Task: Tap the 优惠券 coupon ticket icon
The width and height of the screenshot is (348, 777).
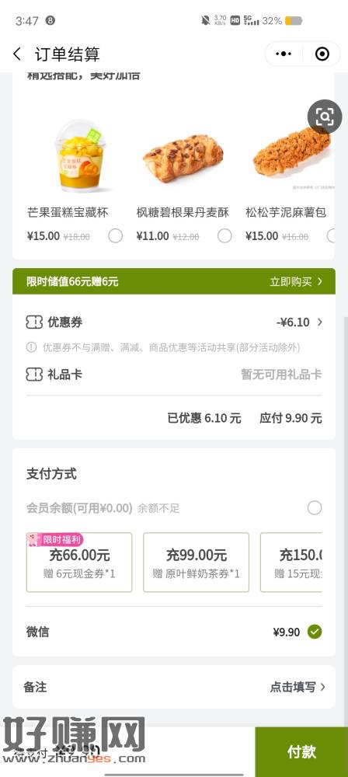Action: point(34,322)
